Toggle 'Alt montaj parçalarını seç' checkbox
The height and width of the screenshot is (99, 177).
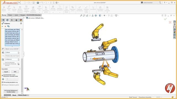pos(2,82)
